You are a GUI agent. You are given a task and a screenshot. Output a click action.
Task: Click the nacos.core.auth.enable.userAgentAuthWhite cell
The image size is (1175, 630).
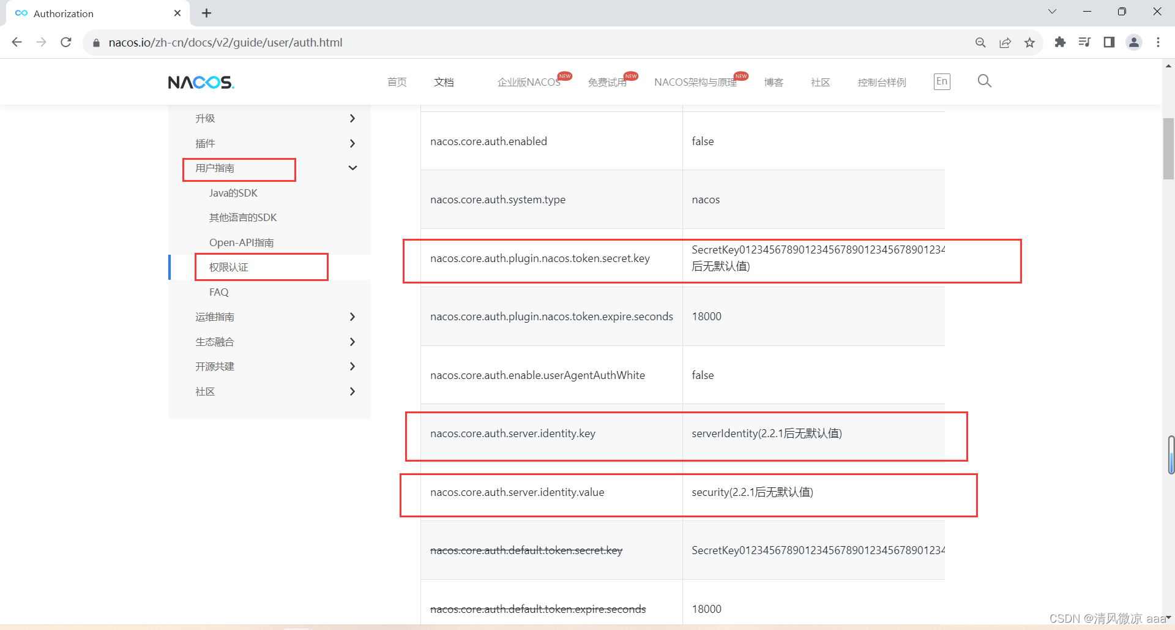coord(551,375)
